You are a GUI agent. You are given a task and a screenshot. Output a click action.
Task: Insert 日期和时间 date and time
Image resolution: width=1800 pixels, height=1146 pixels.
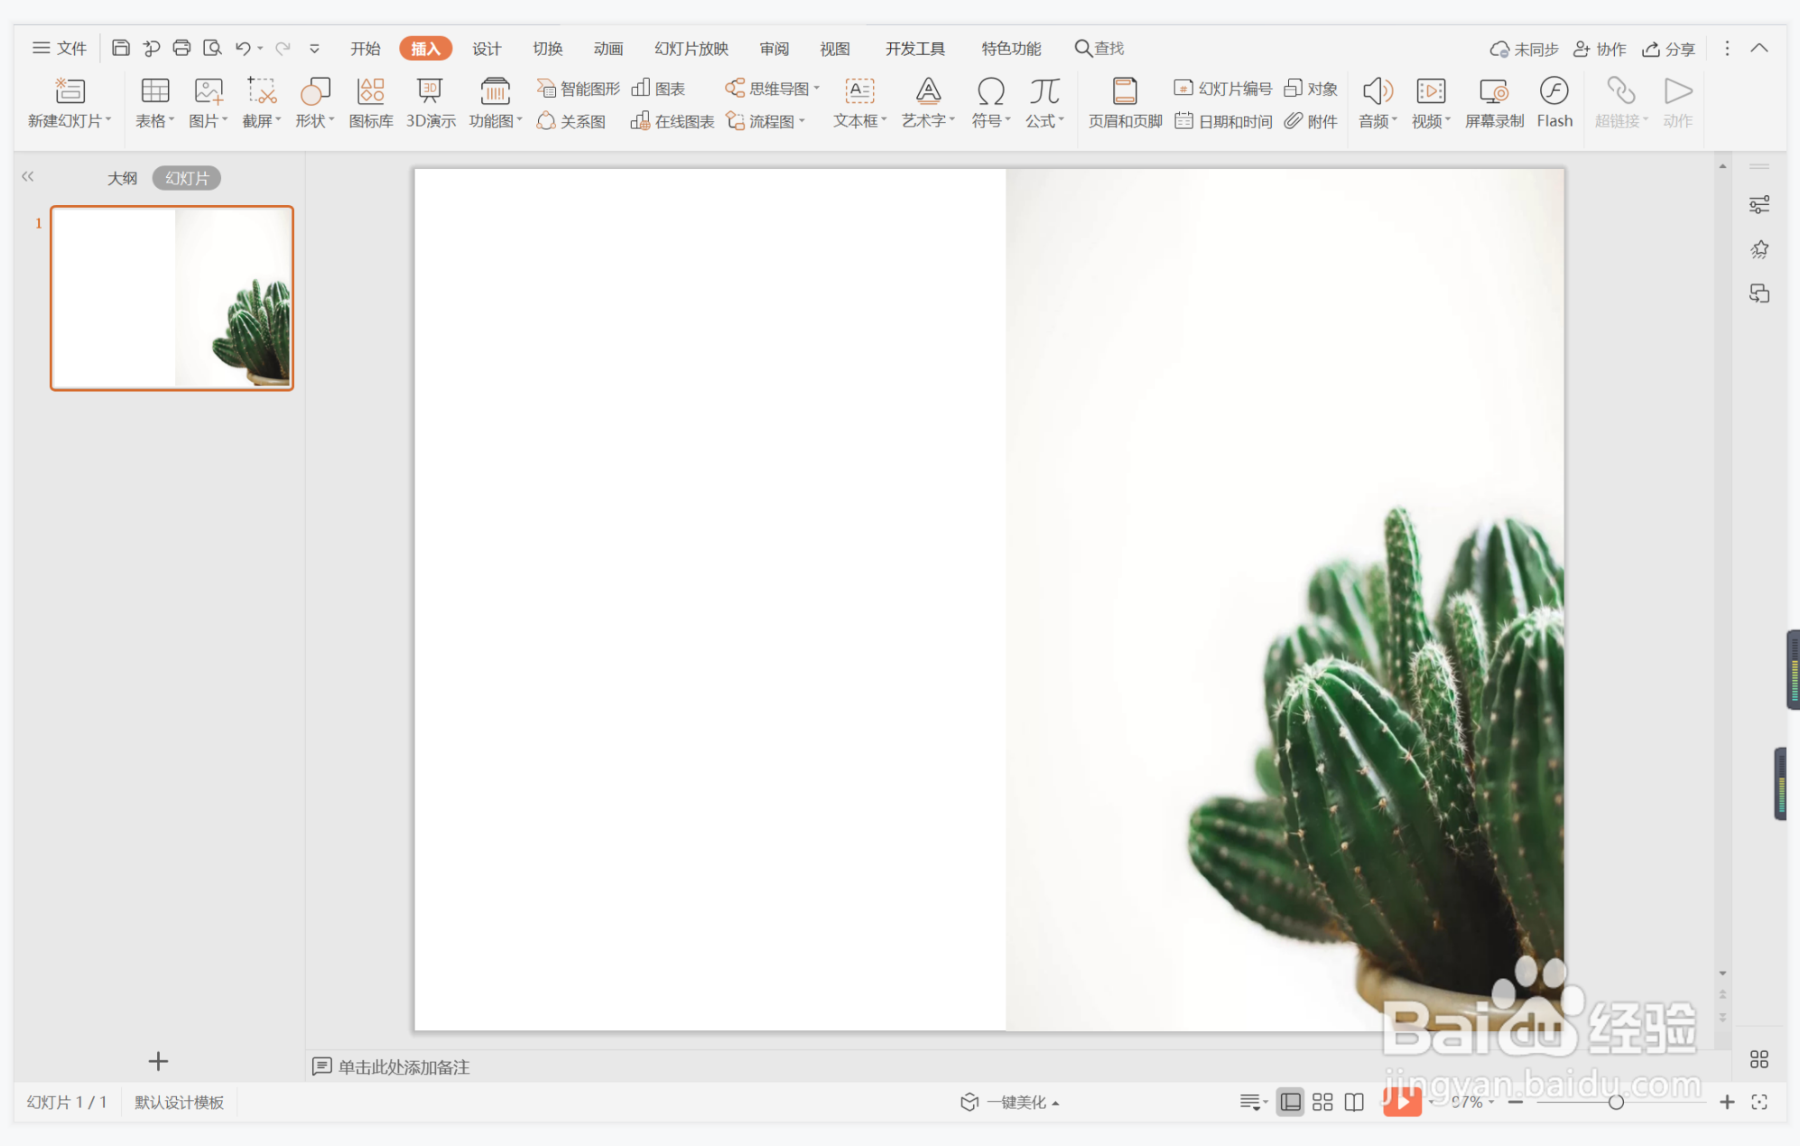[x=1223, y=121]
